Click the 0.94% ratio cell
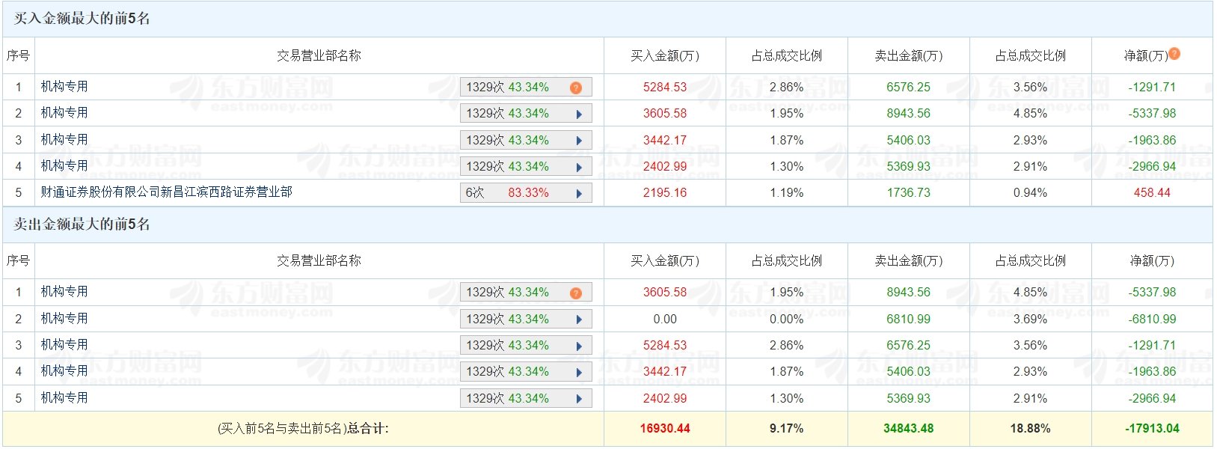Screen dimensions: 1217x449 1030,193
